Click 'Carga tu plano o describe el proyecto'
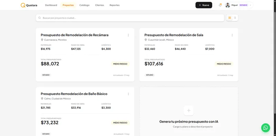Screen dimensions: 276x136 point(193,127)
